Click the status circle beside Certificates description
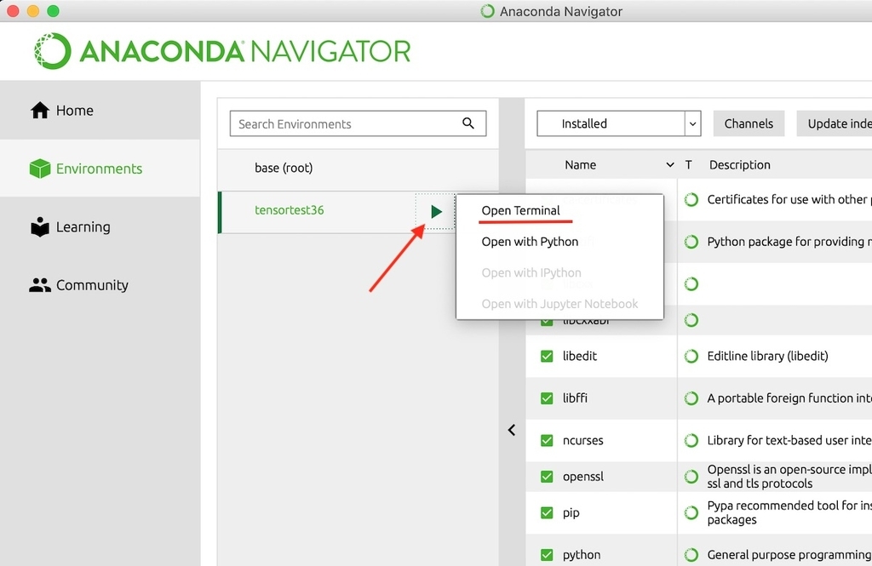 pyautogui.click(x=691, y=200)
